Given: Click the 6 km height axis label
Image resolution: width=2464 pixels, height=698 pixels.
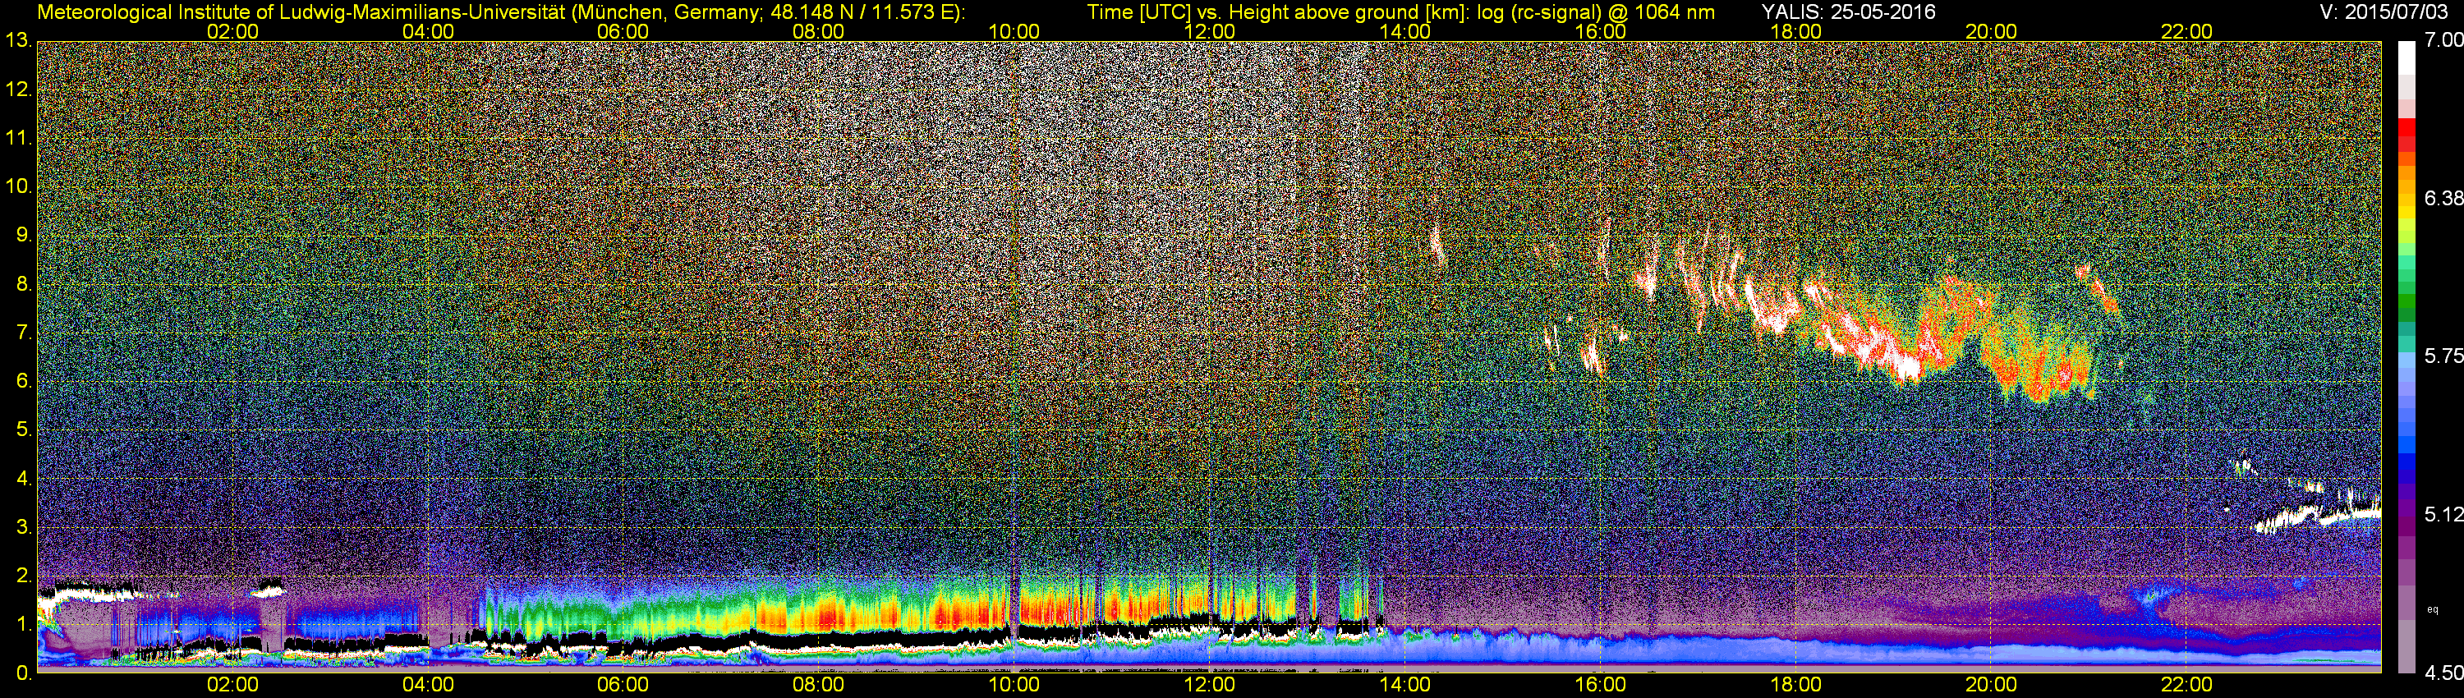Looking at the screenshot, I should click(x=24, y=380).
